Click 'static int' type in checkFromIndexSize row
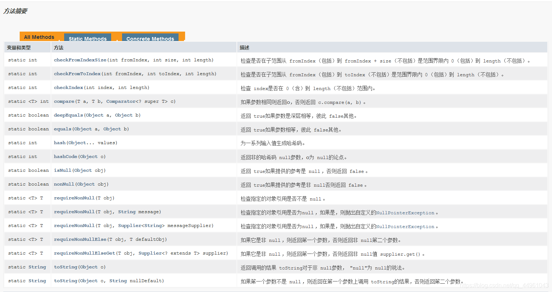This screenshot has width=552, height=292. pos(23,60)
